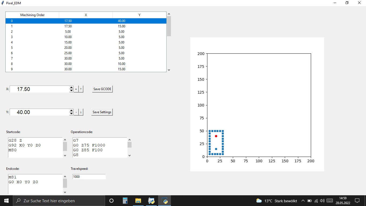Click the Endcode scrollbar up arrow
Screen dimensions: 366x206
coord(65,176)
